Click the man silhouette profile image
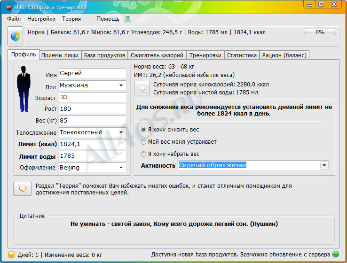The width and height of the screenshot is (347, 263). click(24, 89)
